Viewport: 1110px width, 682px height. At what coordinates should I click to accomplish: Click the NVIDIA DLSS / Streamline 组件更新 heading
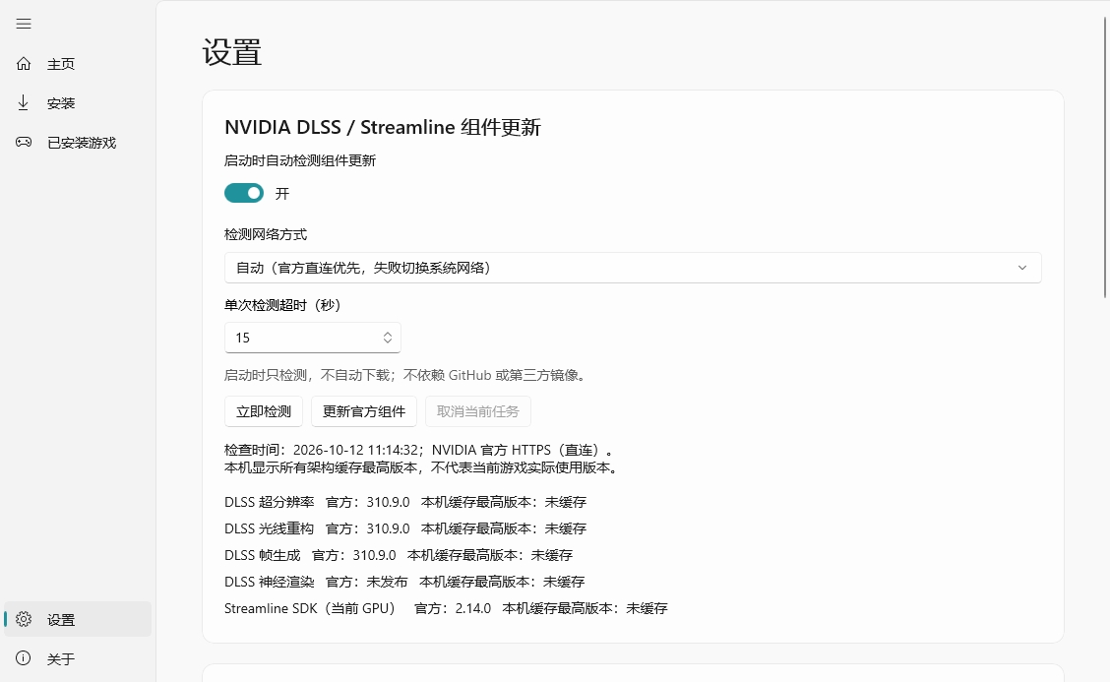(x=383, y=128)
